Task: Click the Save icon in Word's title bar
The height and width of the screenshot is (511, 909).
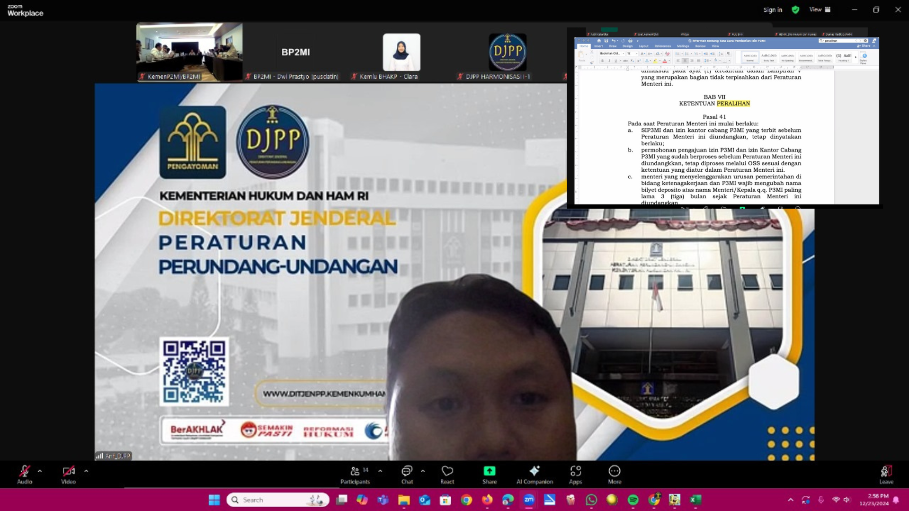Action: click(x=606, y=41)
